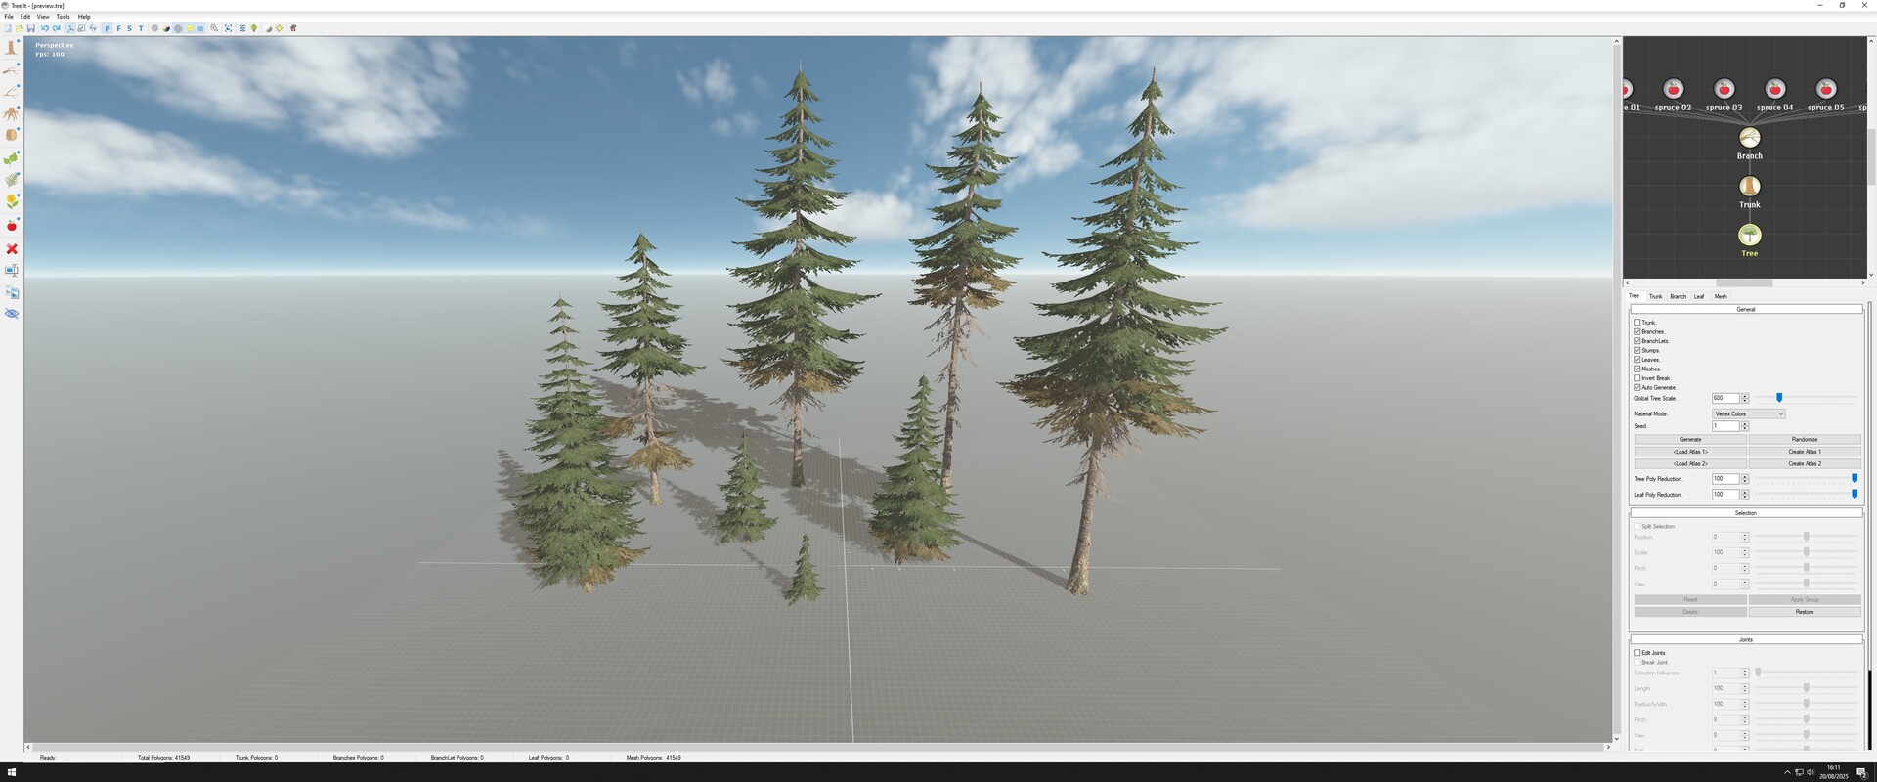Disable the Auto Generate checkbox
The width and height of the screenshot is (1877, 782).
click(1637, 387)
